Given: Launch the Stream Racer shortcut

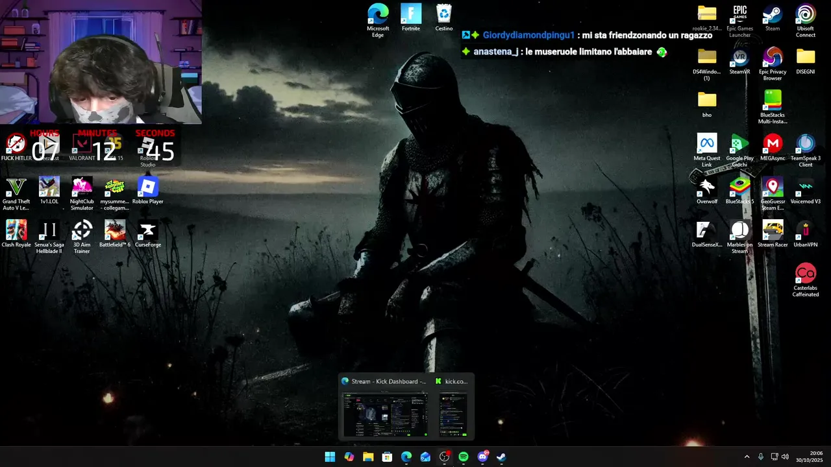Looking at the screenshot, I should coord(773,234).
